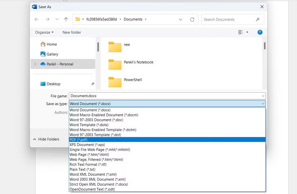Go up one folder level

(66, 19)
